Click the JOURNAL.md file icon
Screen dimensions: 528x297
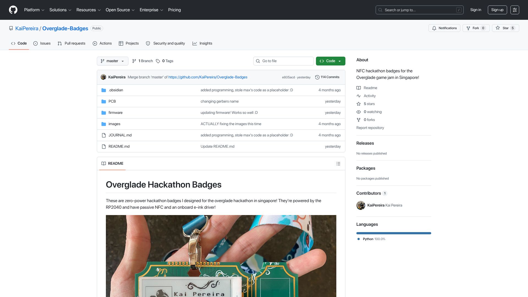point(104,135)
